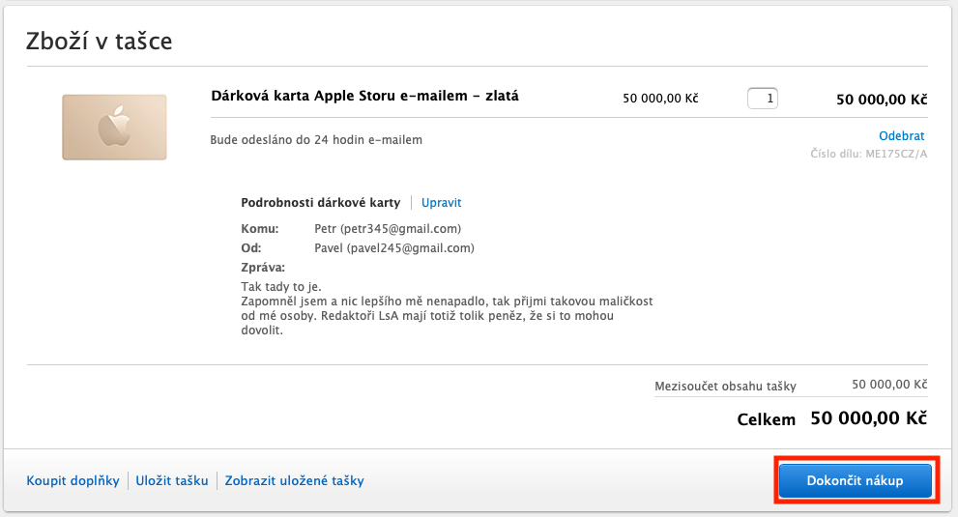958x517 pixels.
Task: Open Zobrazit uložené tašky link
Action: click(295, 481)
